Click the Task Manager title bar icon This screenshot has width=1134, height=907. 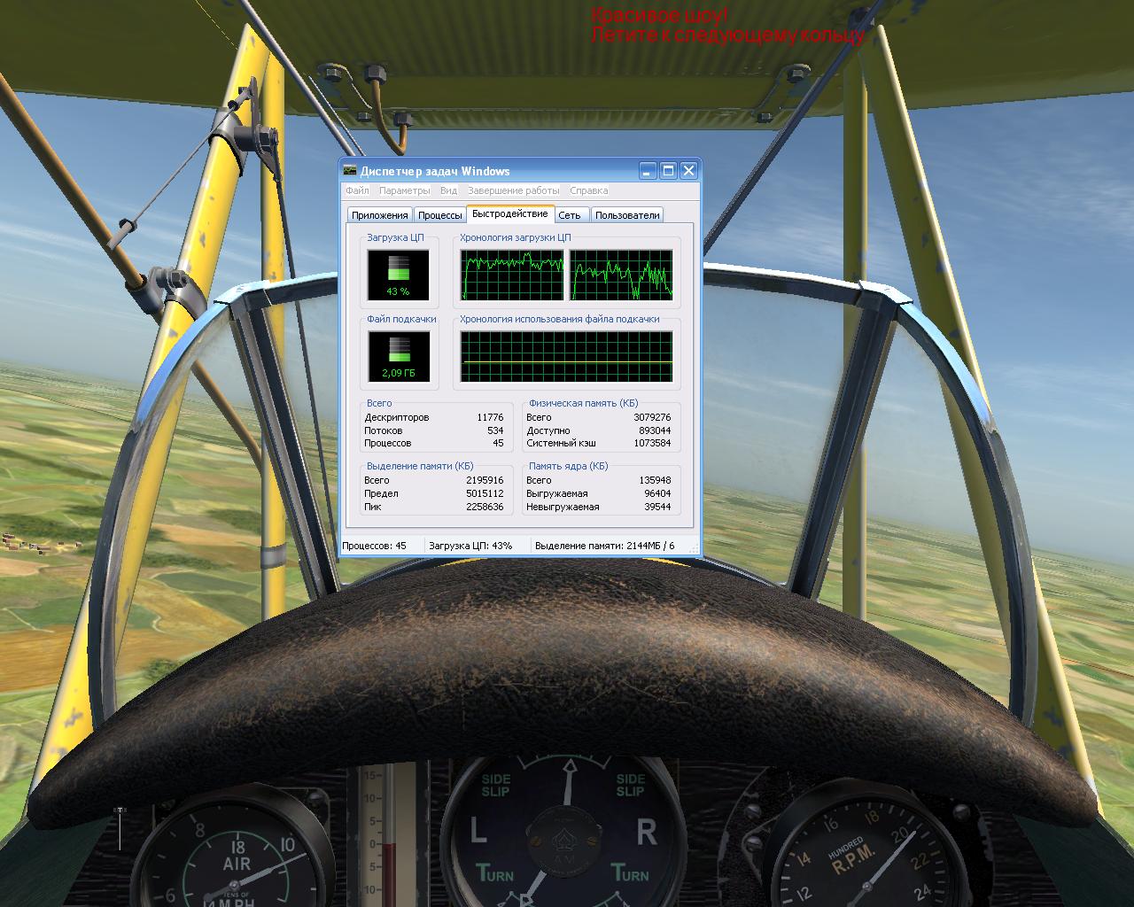click(351, 171)
